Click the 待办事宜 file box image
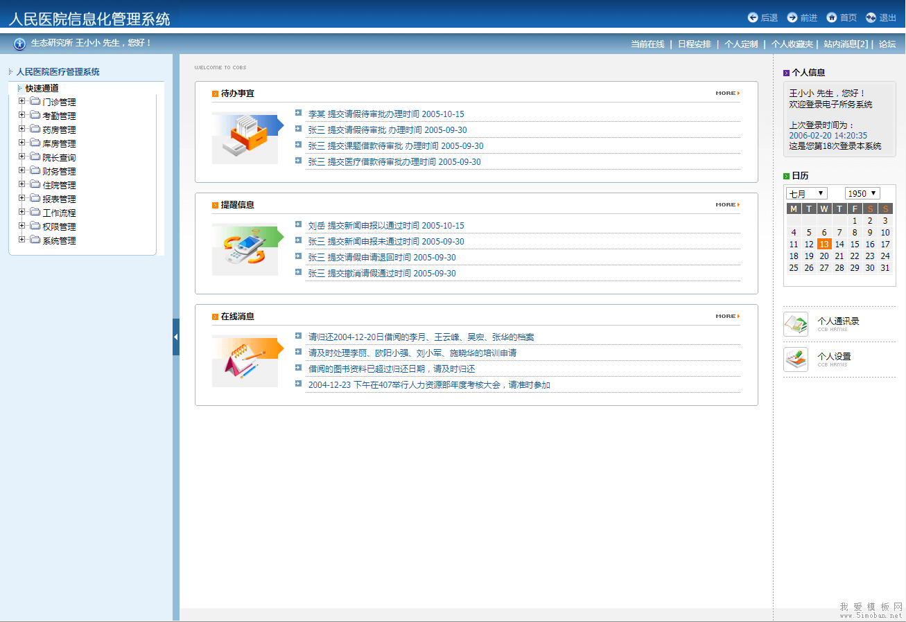 245,138
